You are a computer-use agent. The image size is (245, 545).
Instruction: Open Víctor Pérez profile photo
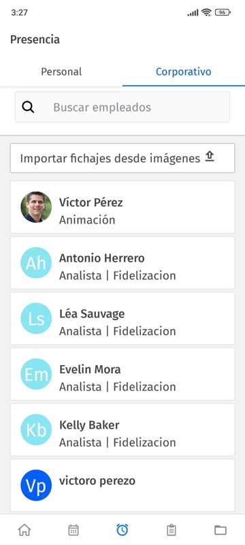click(x=36, y=207)
